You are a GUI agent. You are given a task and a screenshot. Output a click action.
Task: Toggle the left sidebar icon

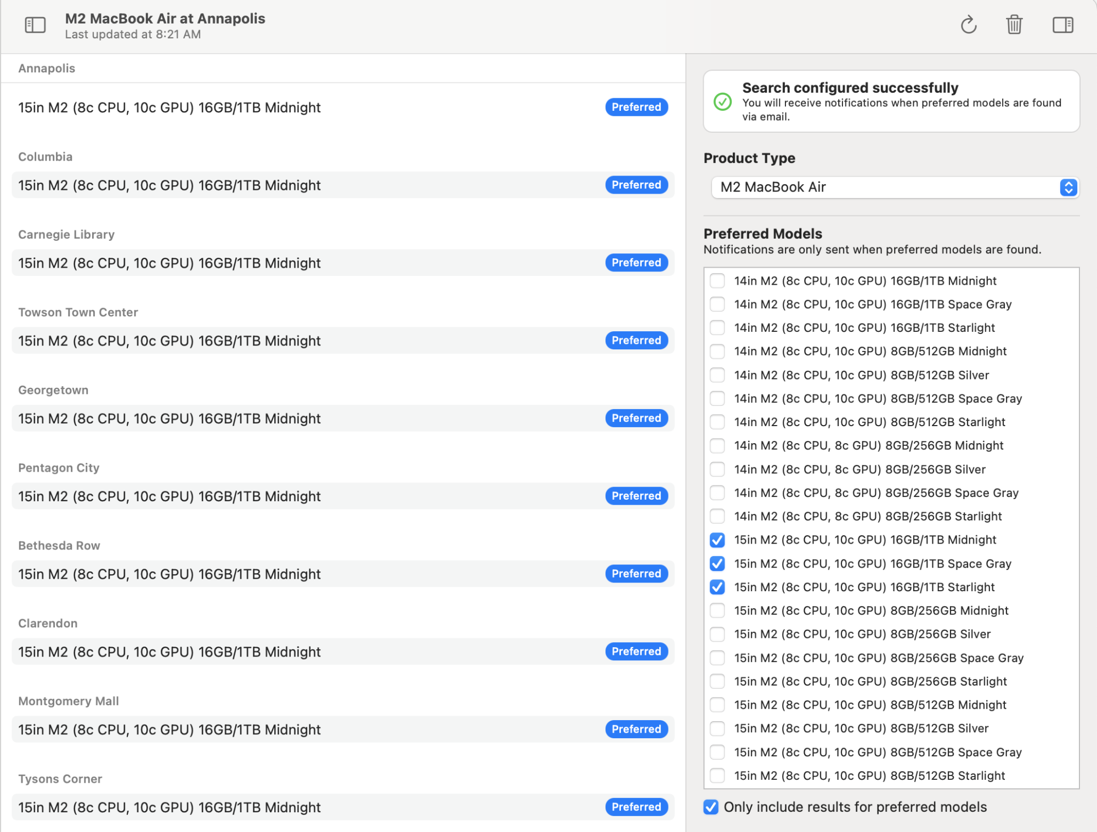(35, 25)
